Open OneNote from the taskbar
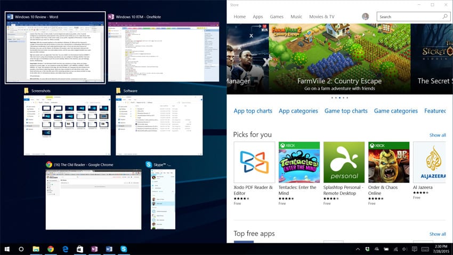 click(94, 249)
